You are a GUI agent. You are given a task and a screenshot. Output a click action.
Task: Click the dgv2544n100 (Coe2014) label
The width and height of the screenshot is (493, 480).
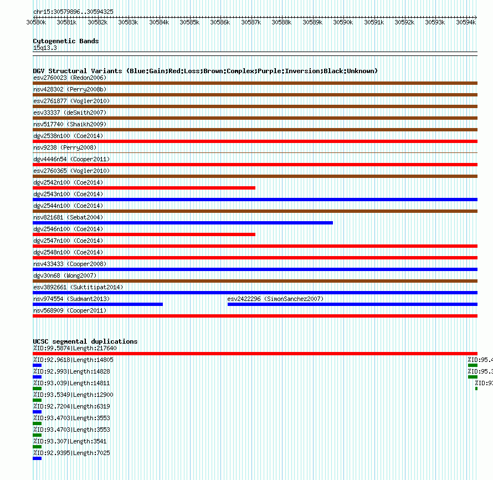click(x=68, y=206)
